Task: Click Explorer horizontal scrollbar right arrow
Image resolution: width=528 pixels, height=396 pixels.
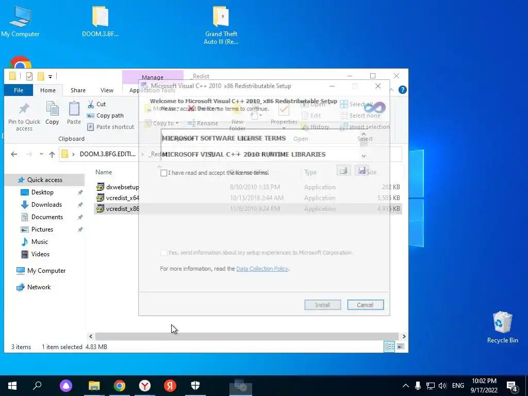Action: click(404, 336)
